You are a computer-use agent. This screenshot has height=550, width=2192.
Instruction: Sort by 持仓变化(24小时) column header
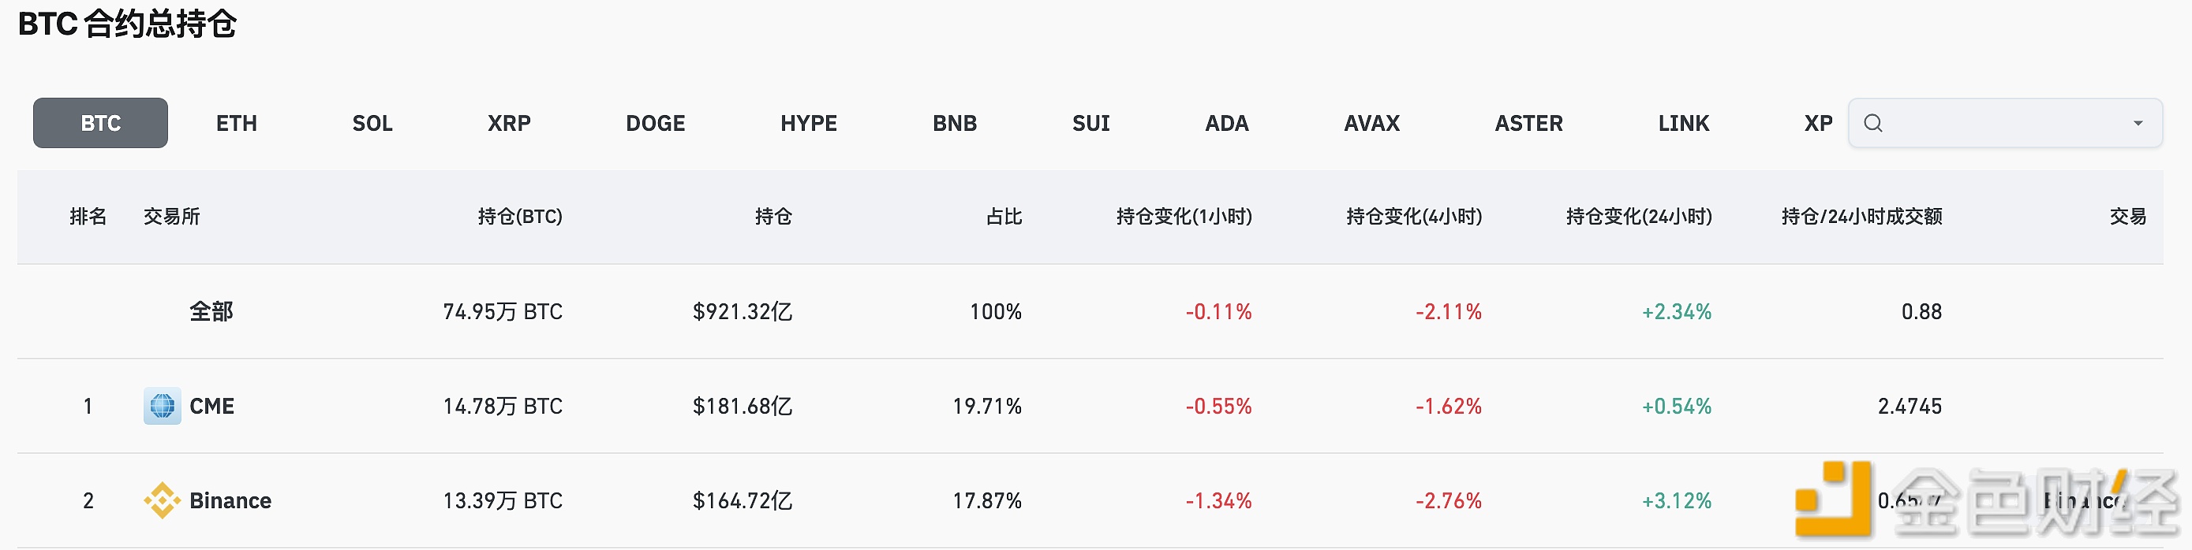click(1639, 217)
